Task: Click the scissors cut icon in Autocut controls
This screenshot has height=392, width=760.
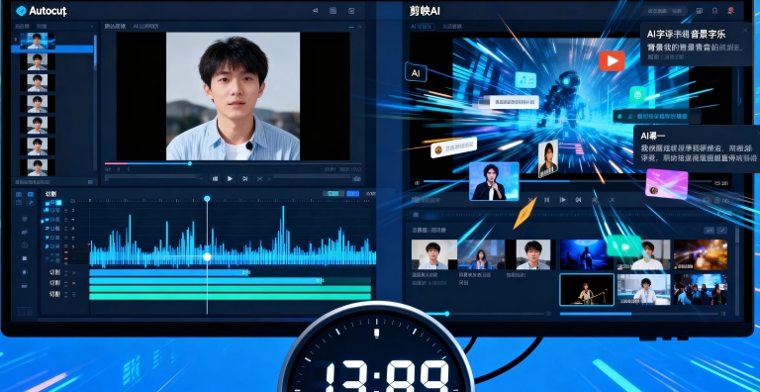Action: (x=260, y=178)
